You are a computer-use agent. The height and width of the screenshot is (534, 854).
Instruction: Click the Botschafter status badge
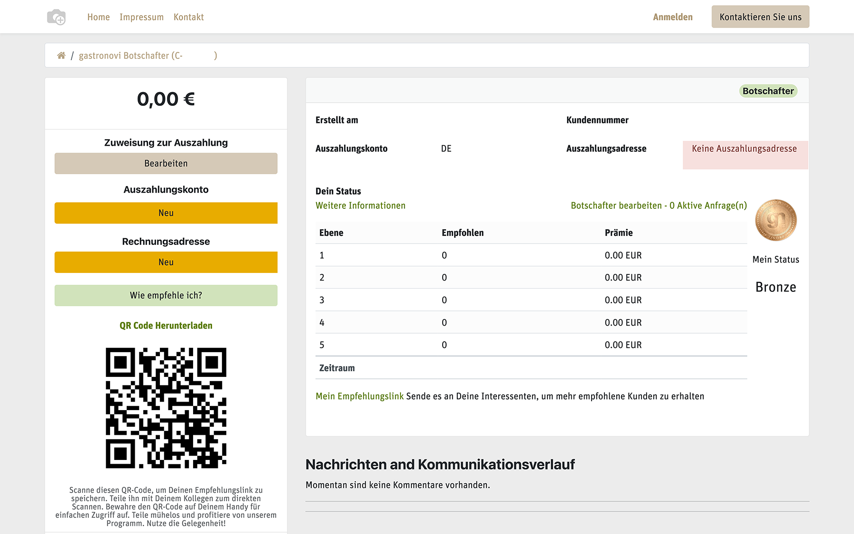768,91
